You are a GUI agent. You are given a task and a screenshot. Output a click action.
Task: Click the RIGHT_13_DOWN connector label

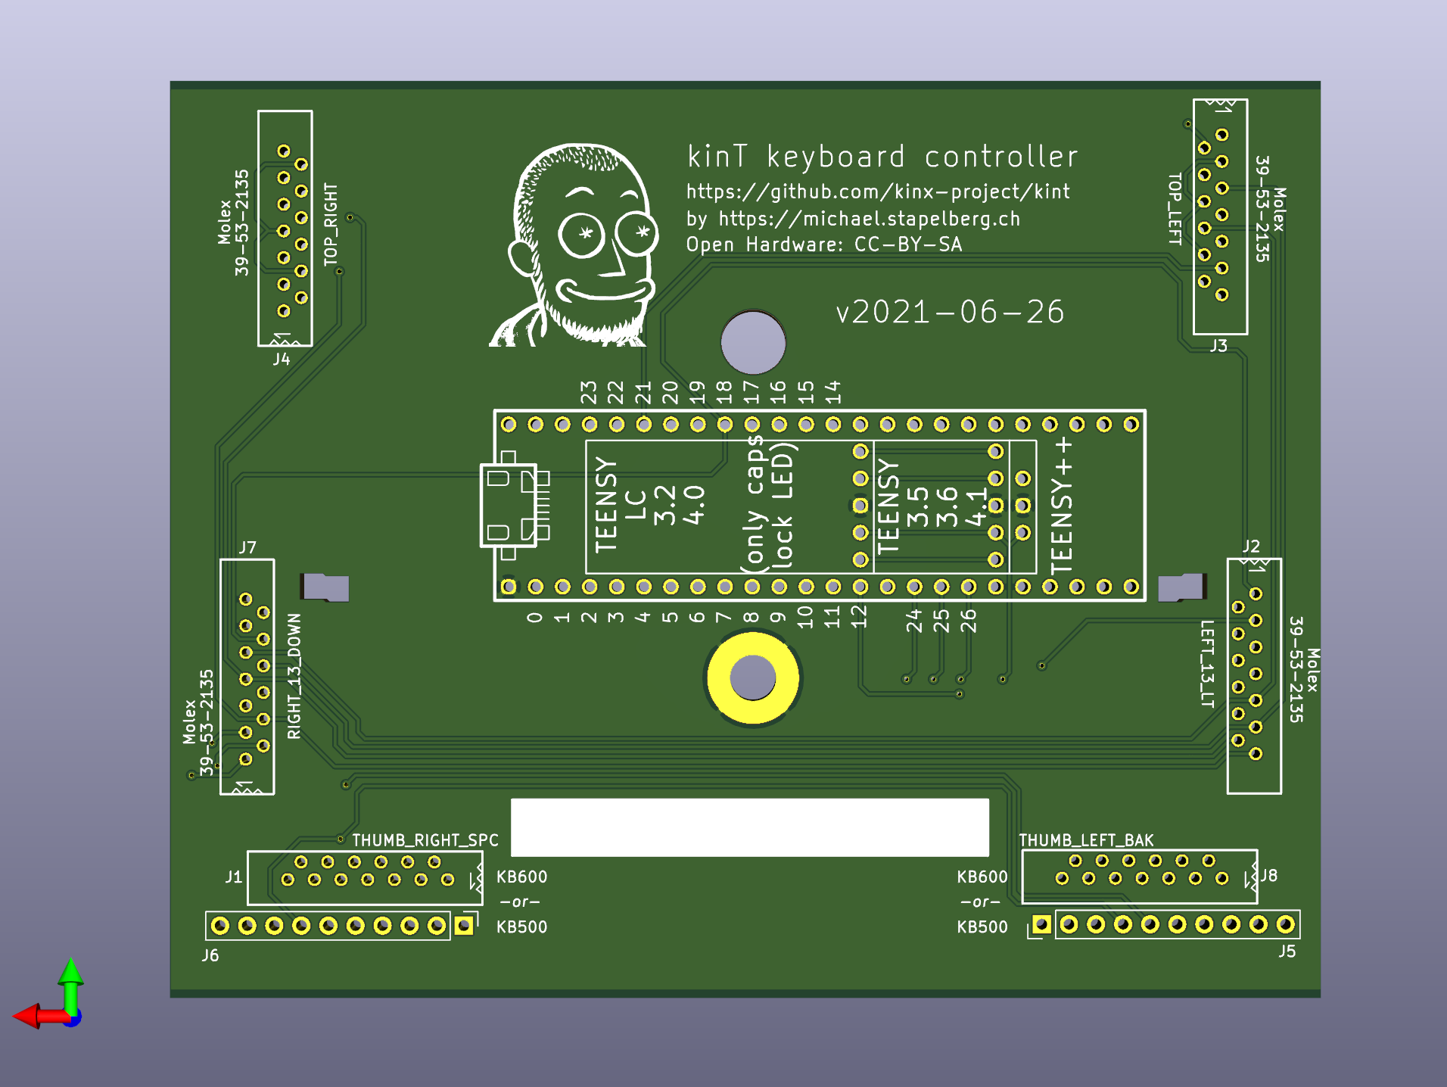[x=294, y=676]
